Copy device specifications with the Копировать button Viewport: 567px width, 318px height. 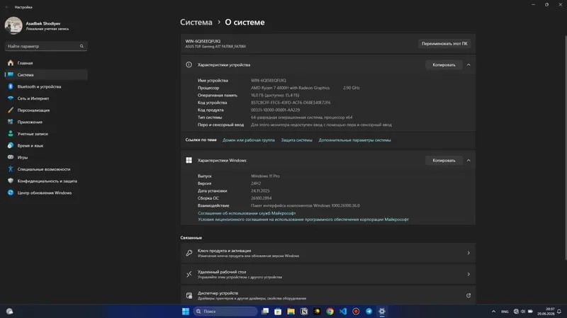coord(444,64)
